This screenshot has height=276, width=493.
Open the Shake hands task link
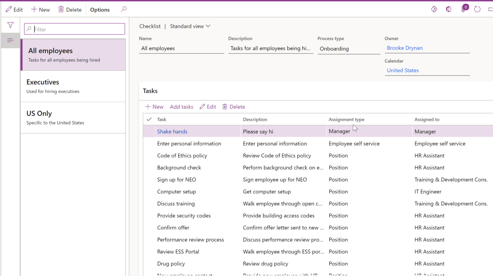[x=172, y=131]
